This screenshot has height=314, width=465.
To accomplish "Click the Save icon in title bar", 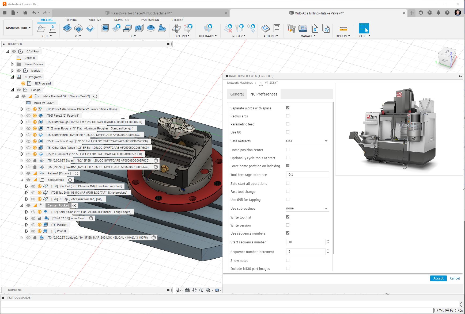I will tap(25, 13).
